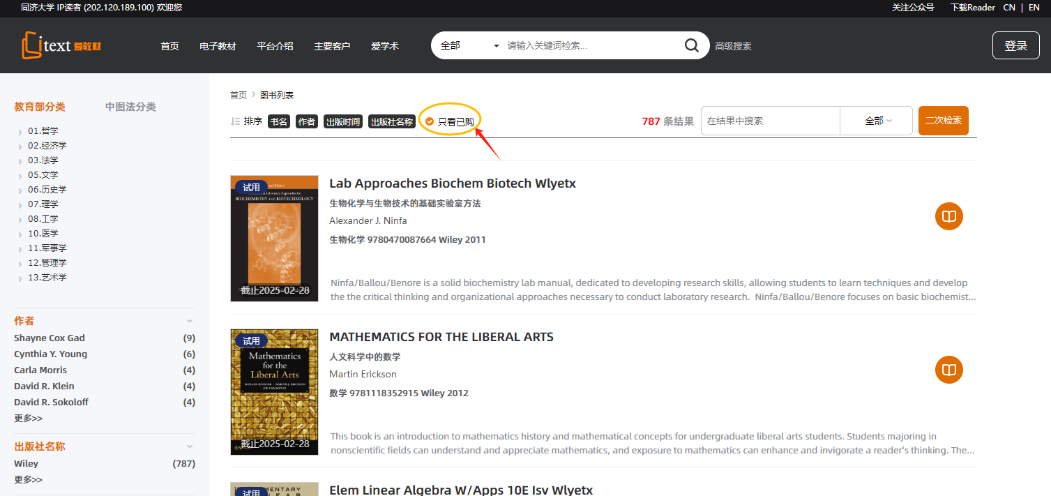Sort by 出版社名称 tag
The width and height of the screenshot is (1051, 496).
(x=392, y=121)
